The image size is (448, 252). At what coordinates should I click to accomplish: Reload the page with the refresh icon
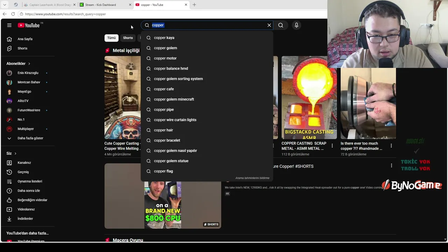click(13, 14)
